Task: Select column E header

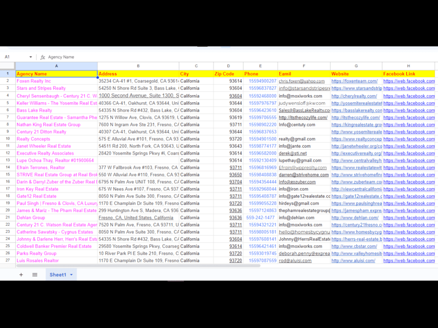Action: (261, 66)
